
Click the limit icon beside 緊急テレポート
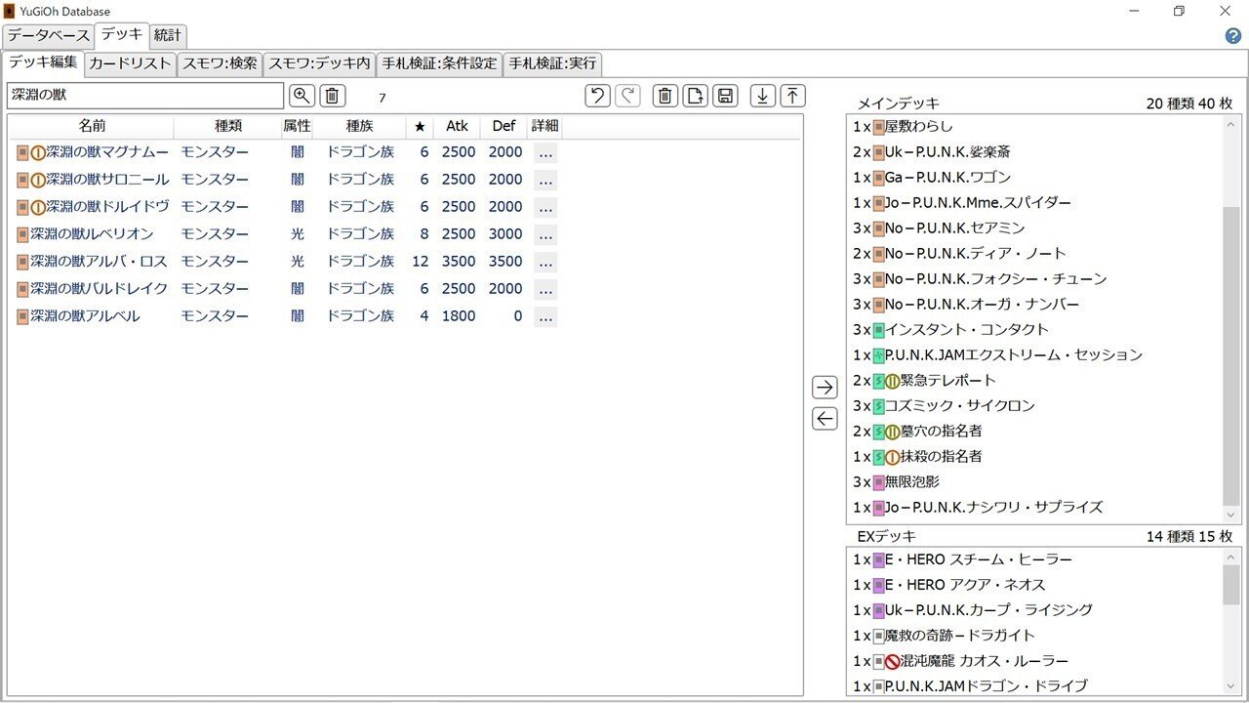coord(892,381)
